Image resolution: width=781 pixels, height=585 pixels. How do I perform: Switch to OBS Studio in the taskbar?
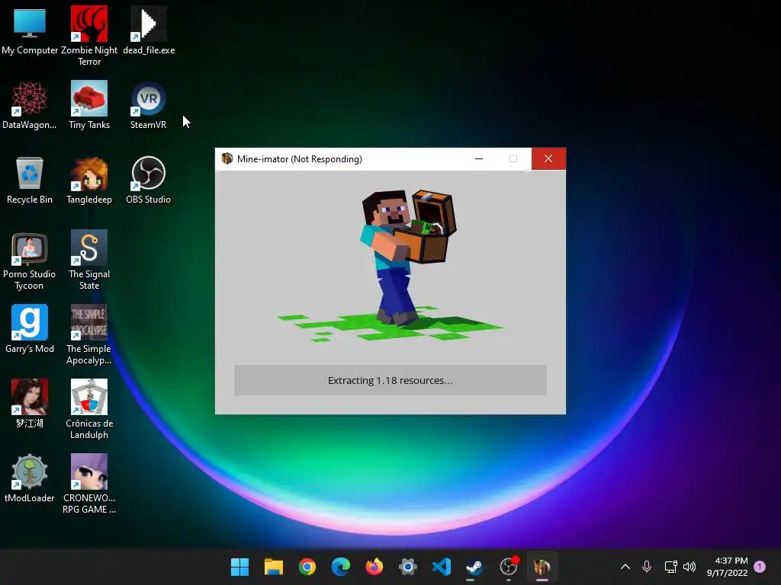pos(509,567)
